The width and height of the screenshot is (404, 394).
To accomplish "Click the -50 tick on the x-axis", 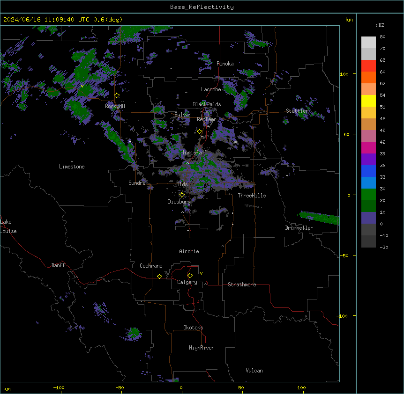I will coord(120,388).
